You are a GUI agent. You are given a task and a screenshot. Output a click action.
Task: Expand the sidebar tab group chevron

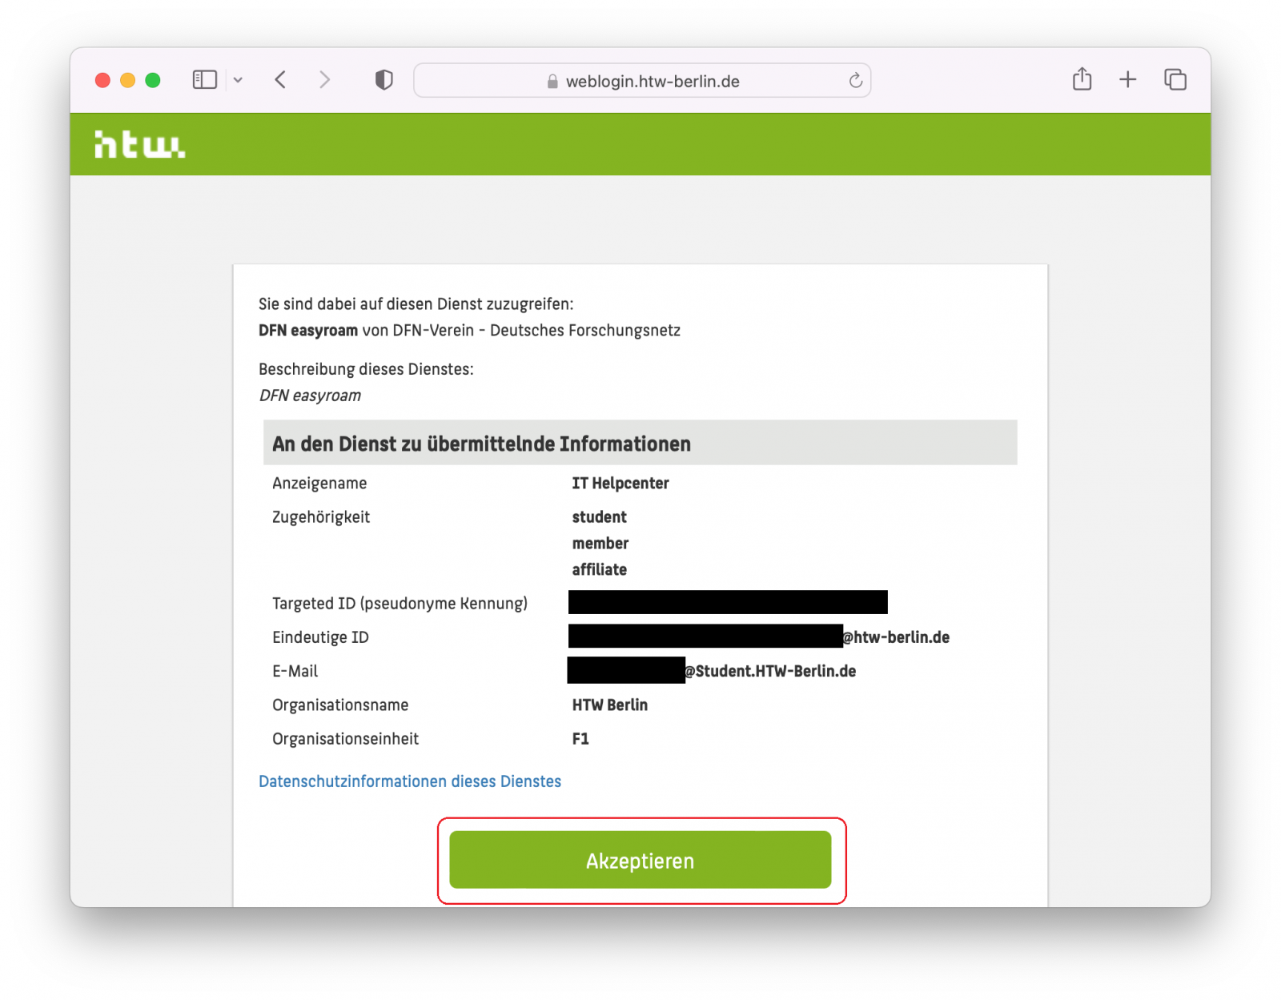tap(238, 80)
